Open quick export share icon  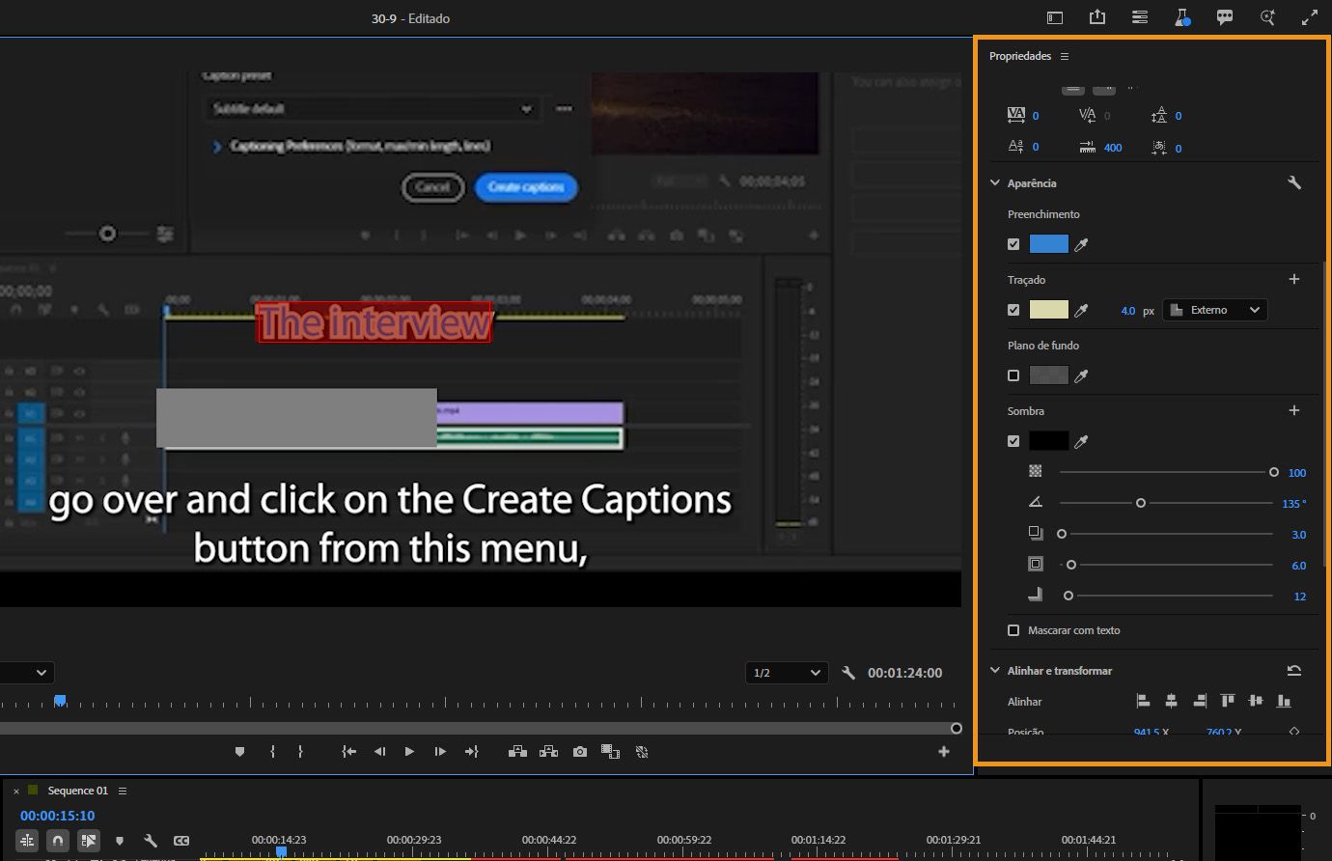point(1097,17)
